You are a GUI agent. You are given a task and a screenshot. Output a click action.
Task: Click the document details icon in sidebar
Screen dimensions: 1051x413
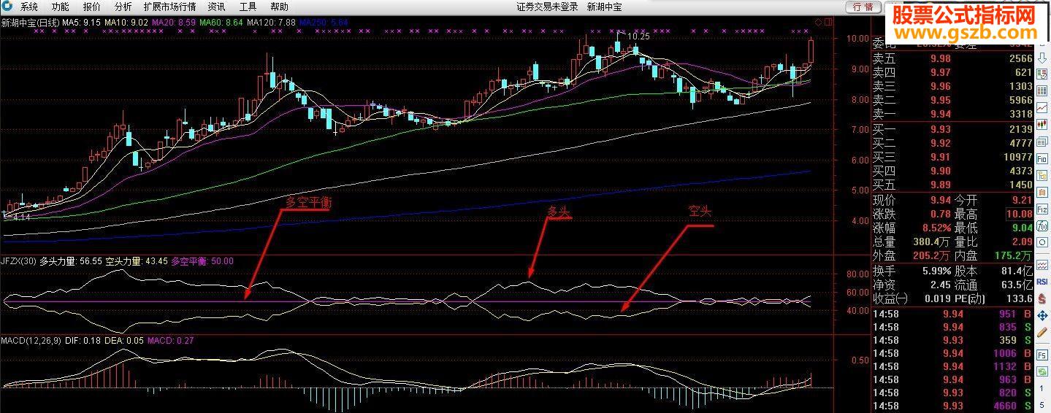1042,140
